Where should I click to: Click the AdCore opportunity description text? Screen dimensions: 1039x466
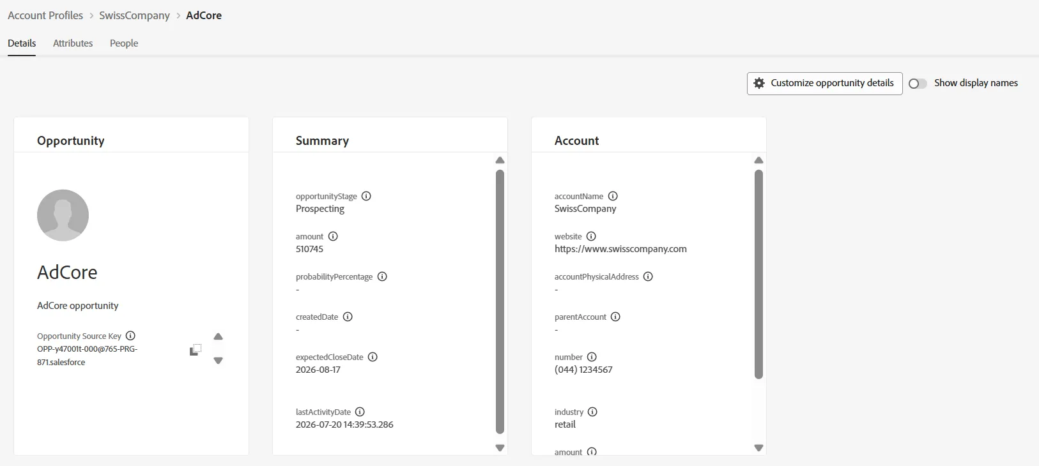[x=78, y=306]
